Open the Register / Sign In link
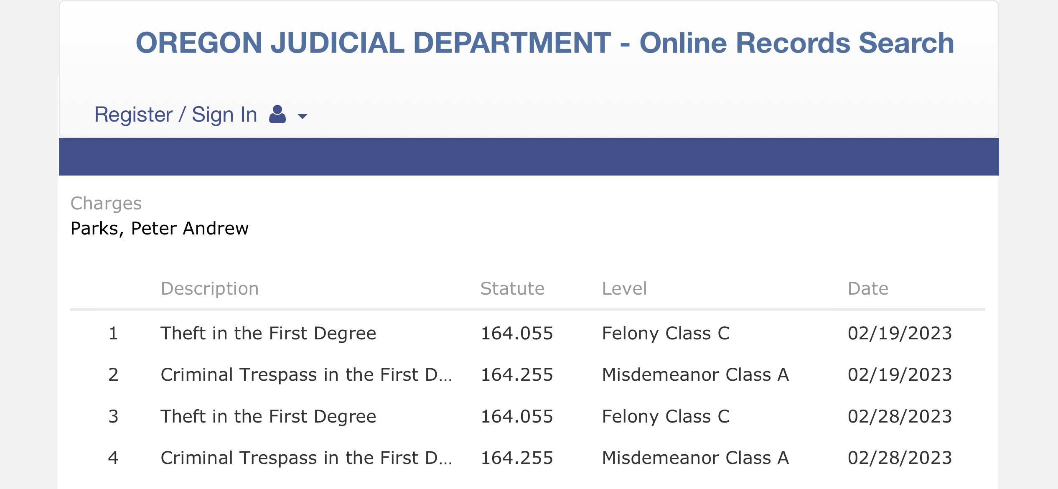The image size is (1058, 489). click(175, 115)
